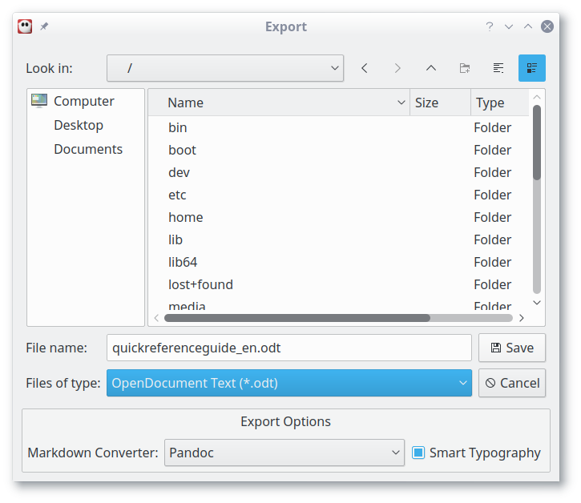
Task: Click the File name input field
Action: pyautogui.click(x=288, y=348)
